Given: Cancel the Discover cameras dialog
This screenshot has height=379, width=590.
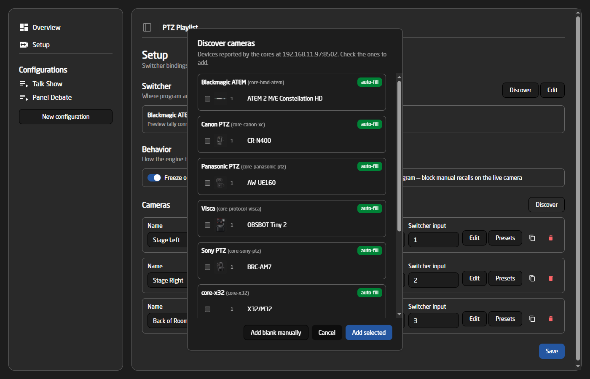Looking at the screenshot, I should click(327, 333).
